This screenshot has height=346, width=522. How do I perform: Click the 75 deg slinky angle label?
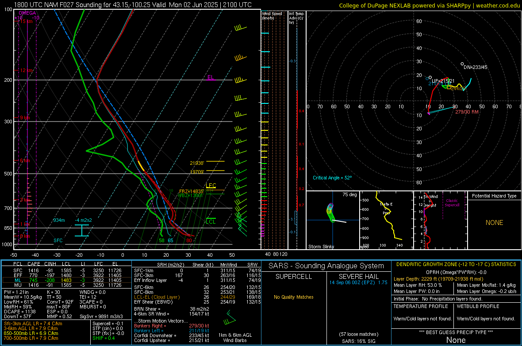[349, 194]
